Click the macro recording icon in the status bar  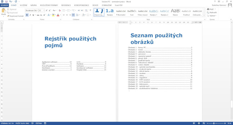click(45, 123)
